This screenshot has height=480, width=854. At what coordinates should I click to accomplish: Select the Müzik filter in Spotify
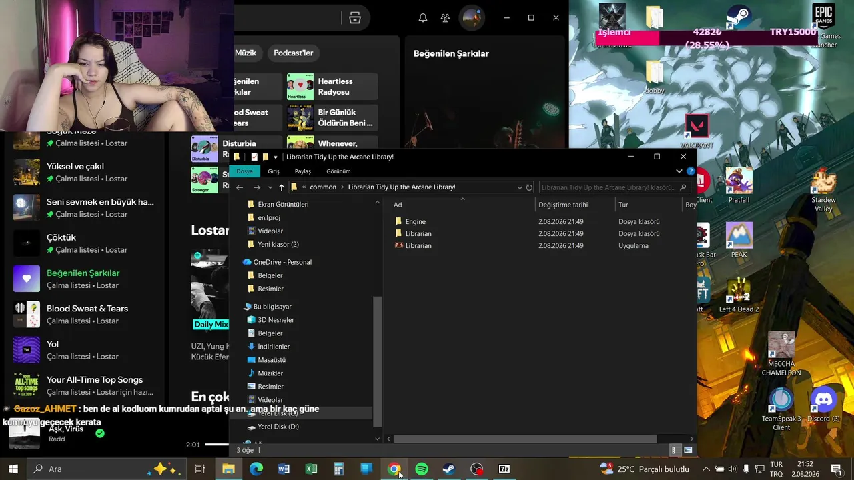click(246, 53)
